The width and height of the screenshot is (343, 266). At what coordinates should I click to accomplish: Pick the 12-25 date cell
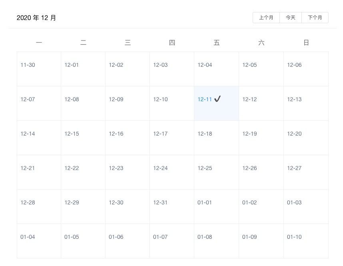pyautogui.click(x=216, y=172)
